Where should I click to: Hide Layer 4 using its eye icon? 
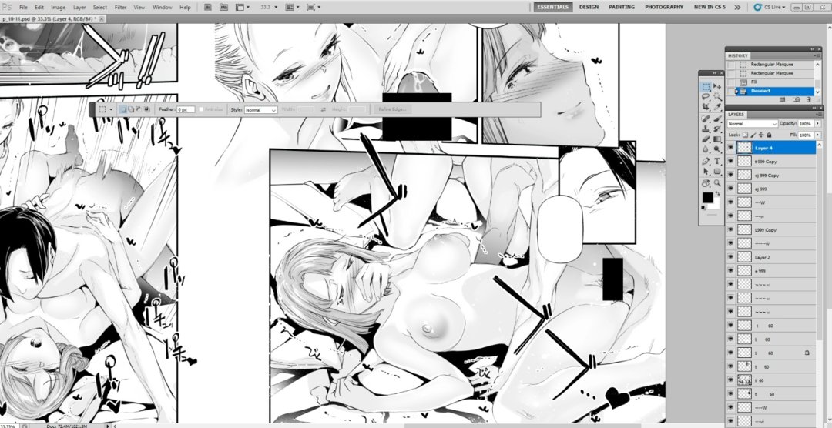click(x=730, y=148)
